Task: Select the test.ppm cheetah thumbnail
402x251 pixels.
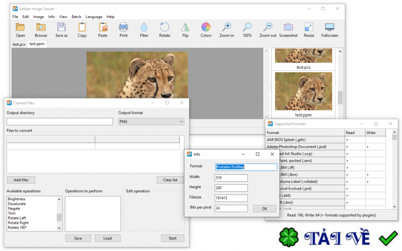Action: [x=304, y=91]
